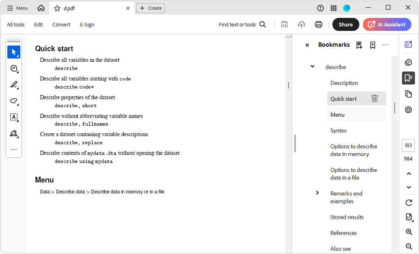Open the apps grid icon
This screenshot has width=419, height=254.
coord(334,8)
